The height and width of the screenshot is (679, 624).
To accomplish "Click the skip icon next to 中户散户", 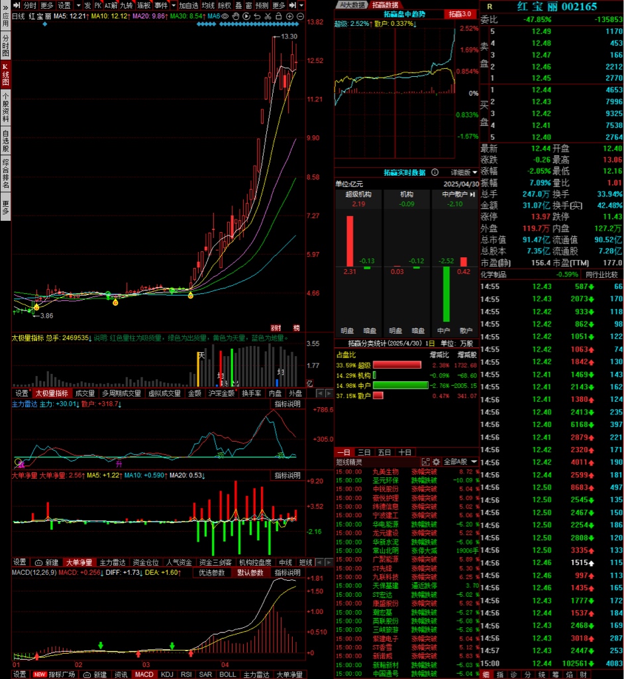I will click(472, 194).
